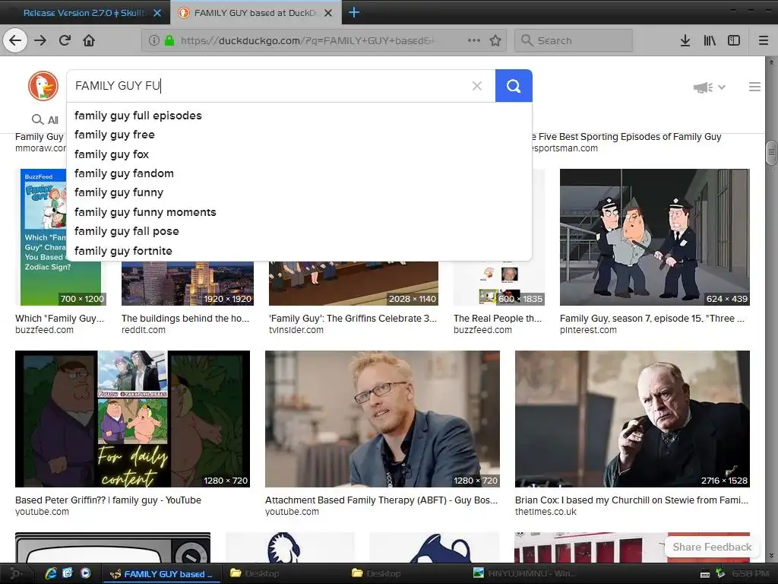Choose suggestion 'family guy fall pose'

click(x=299, y=231)
